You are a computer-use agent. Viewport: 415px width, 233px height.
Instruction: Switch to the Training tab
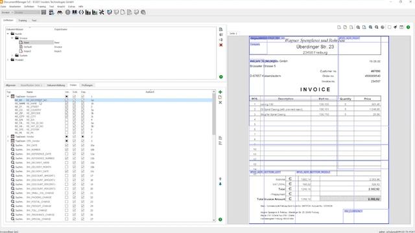23,20
